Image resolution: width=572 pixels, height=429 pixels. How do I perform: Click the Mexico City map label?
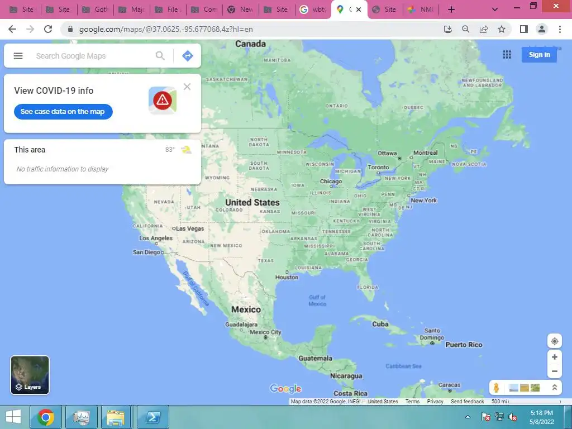[265, 332]
